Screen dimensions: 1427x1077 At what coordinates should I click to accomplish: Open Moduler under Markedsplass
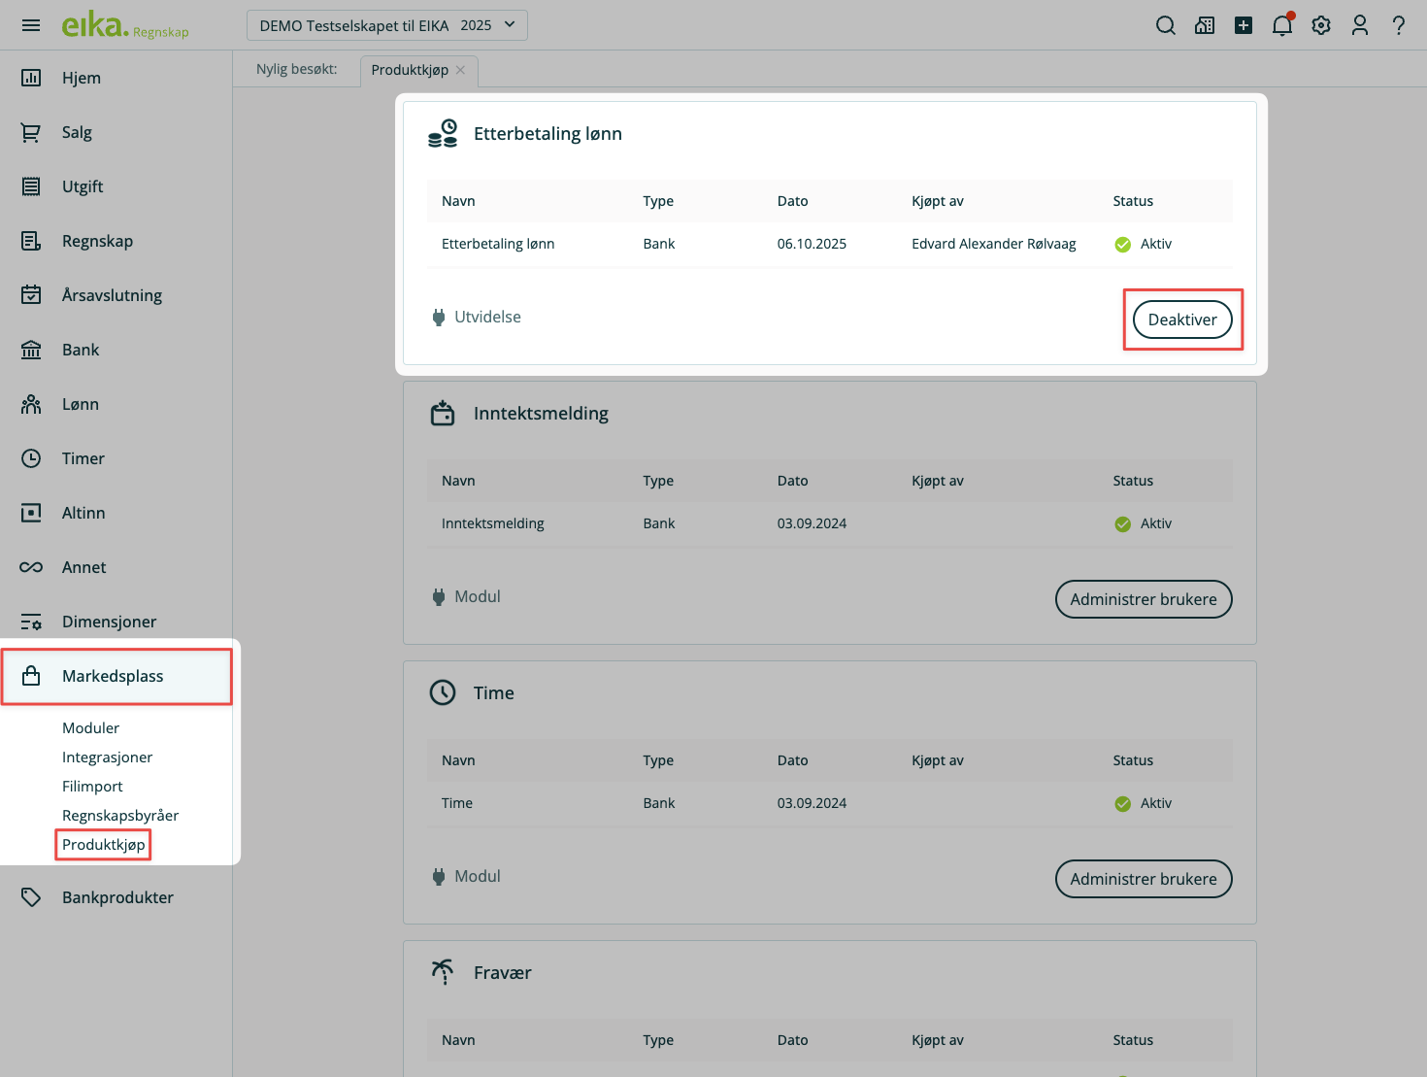(x=90, y=728)
